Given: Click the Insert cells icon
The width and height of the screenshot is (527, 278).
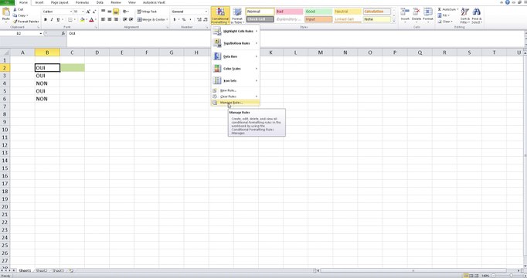Looking at the screenshot, I should [405, 12].
